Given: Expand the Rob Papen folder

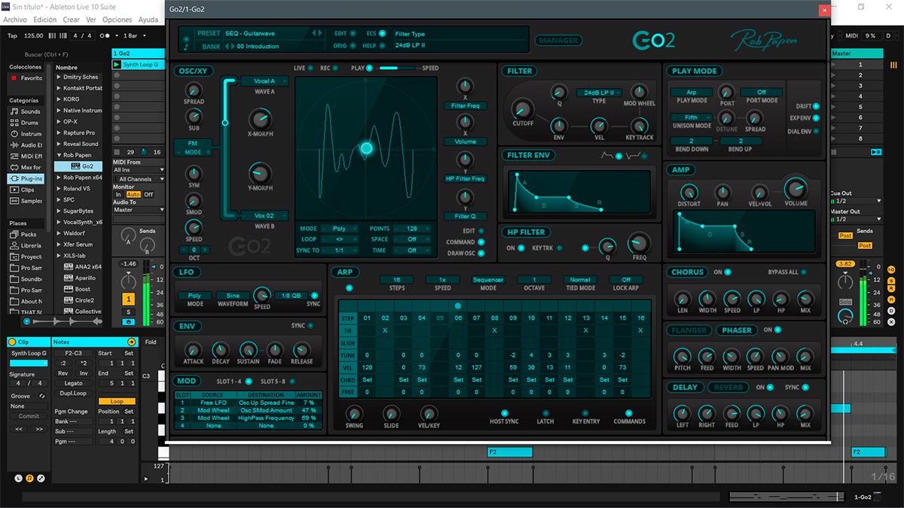Looking at the screenshot, I should (x=59, y=155).
